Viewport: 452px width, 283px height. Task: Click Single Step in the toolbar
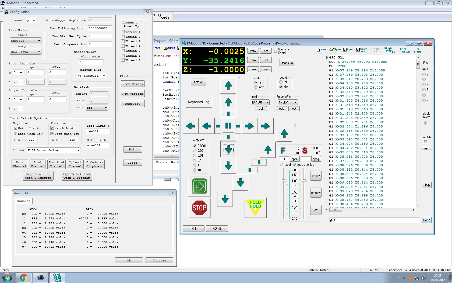(389, 50)
